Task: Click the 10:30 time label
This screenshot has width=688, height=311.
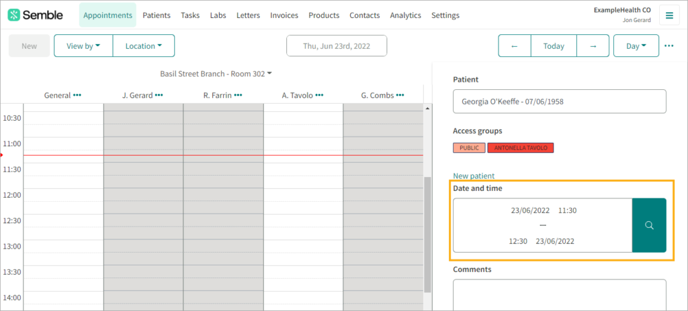Action: point(12,118)
